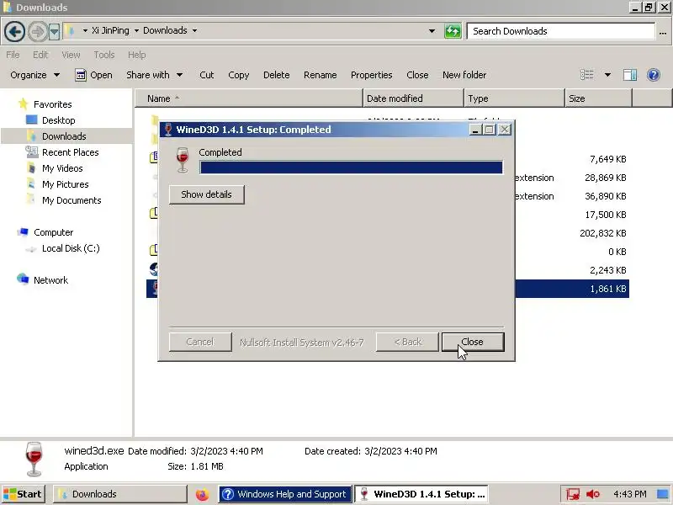Open the view options dropdown arrow
The image size is (673, 505).
pyautogui.click(x=607, y=75)
